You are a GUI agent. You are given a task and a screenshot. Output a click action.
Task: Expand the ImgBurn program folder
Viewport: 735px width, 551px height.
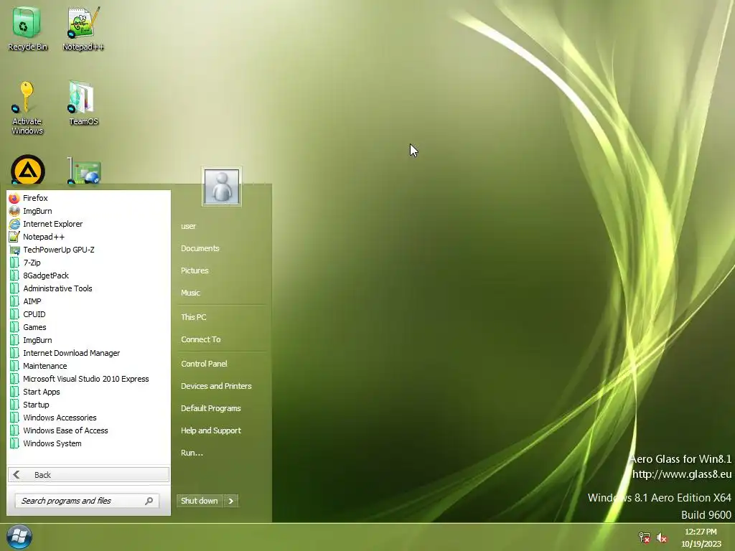tap(89, 340)
